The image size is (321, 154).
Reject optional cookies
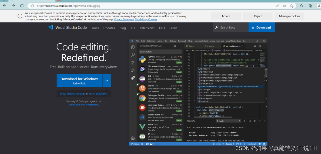pyautogui.click(x=258, y=16)
